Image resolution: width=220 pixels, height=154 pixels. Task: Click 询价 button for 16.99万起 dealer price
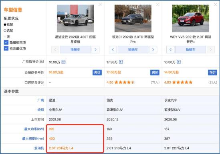point(97,72)
